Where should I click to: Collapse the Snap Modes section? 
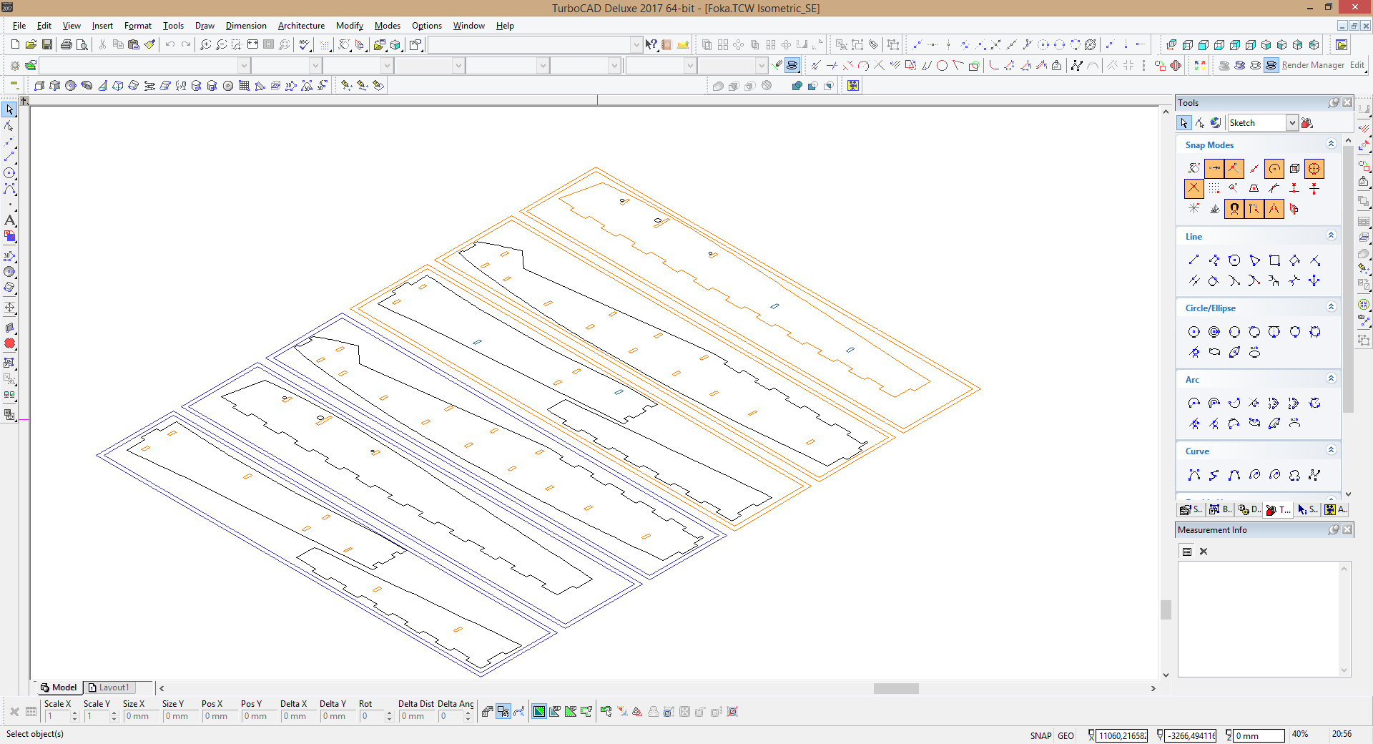pyautogui.click(x=1331, y=145)
